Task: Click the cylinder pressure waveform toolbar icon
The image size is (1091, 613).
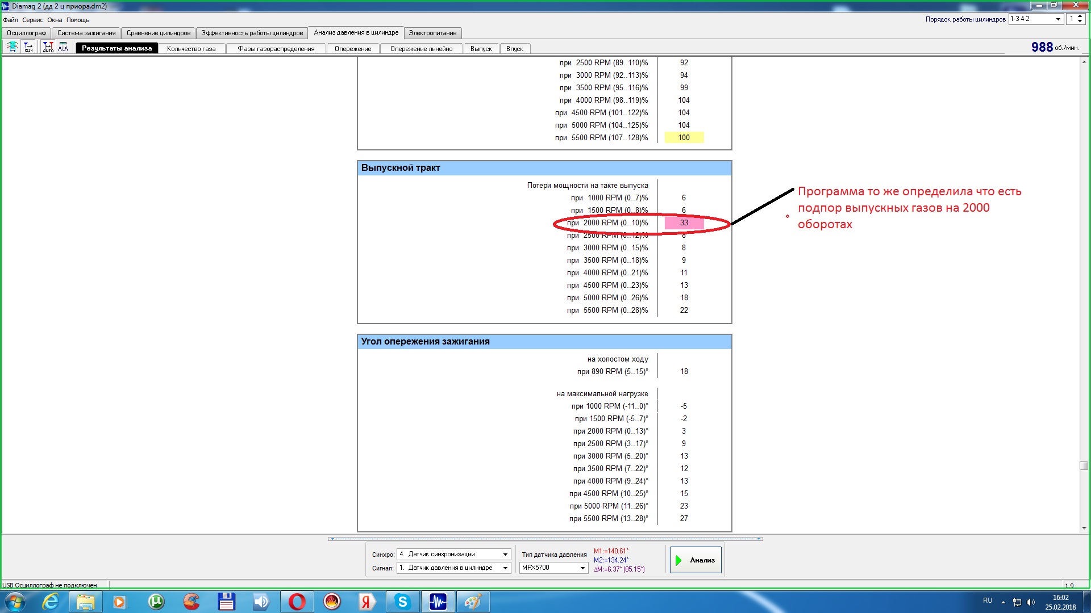Action: (x=13, y=47)
